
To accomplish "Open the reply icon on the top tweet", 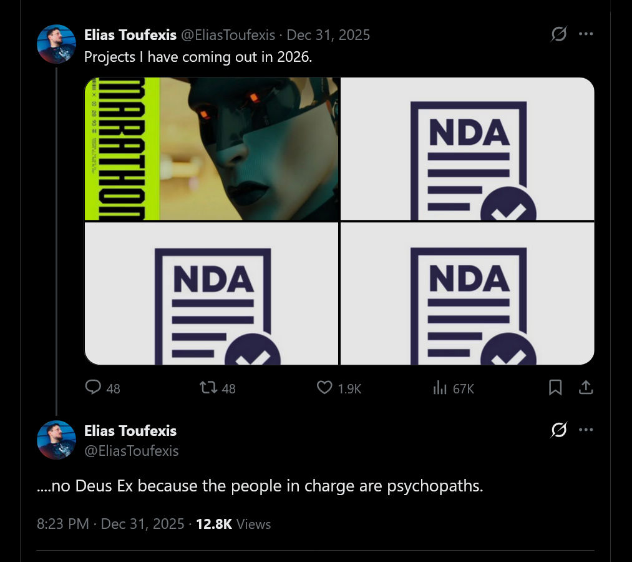I will coord(94,388).
